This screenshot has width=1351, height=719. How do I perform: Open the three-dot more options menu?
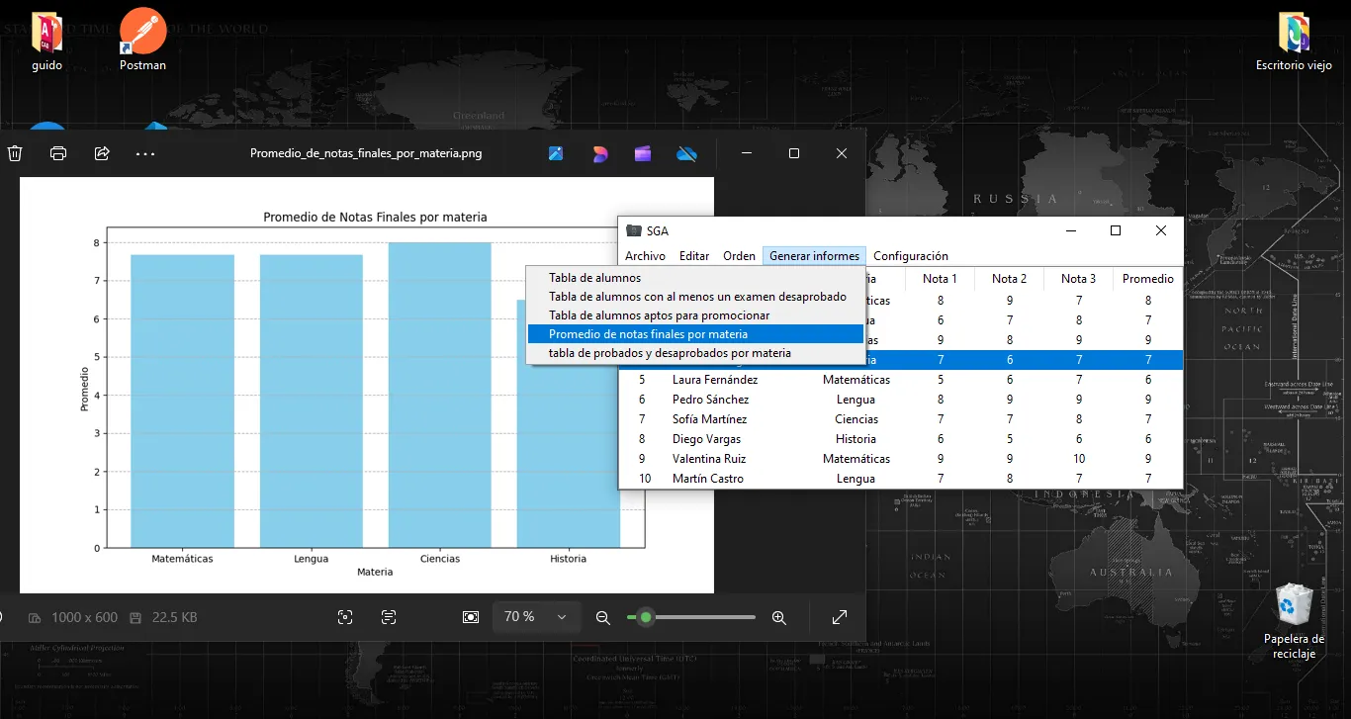coord(145,153)
